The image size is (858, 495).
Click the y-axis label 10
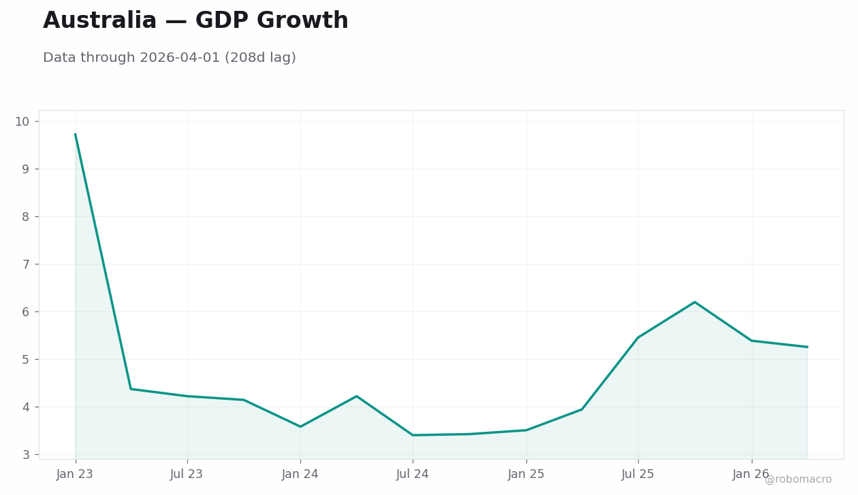(x=22, y=122)
